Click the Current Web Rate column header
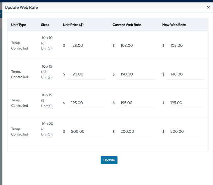This screenshot has height=185, width=213. point(127,25)
